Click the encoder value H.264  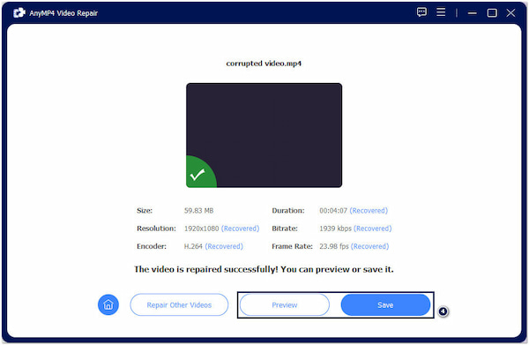click(193, 246)
